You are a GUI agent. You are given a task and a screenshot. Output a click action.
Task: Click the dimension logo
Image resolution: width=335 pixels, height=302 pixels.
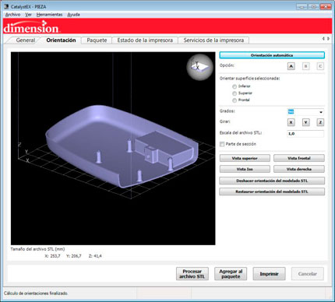(31, 27)
